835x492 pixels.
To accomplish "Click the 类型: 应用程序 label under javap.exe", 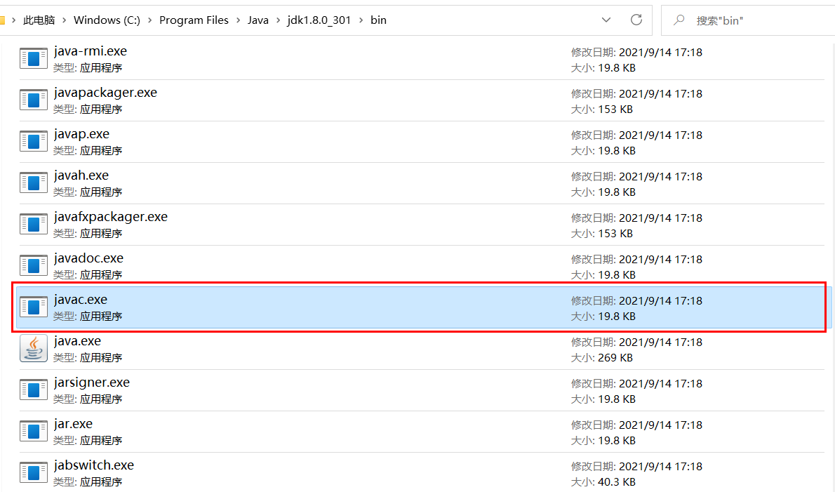I will coord(88,151).
